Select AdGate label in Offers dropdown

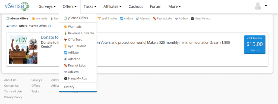tap(73, 52)
